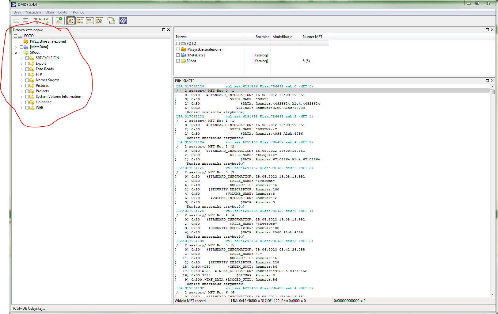The width and height of the screenshot is (498, 314).
Task: Open the partitions stack toolbar icon
Action: [x=25, y=21]
